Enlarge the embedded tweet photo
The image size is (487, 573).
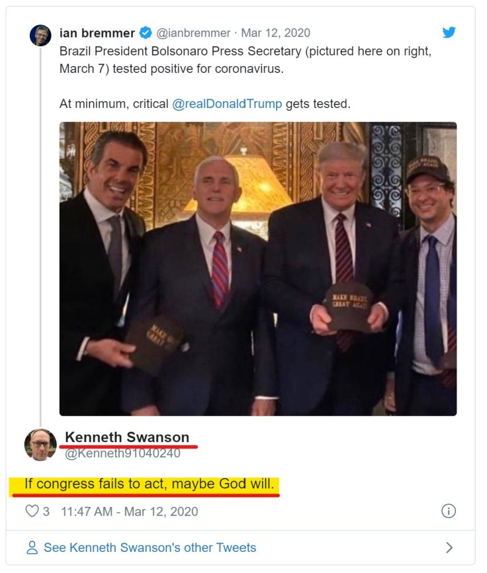258,269
